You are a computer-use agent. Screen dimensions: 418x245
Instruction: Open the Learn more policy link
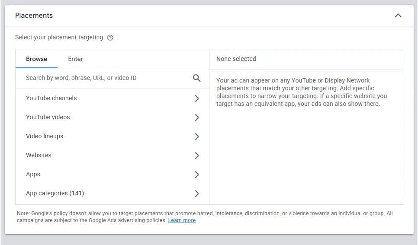pyautogui.click(x=182, y=220)
